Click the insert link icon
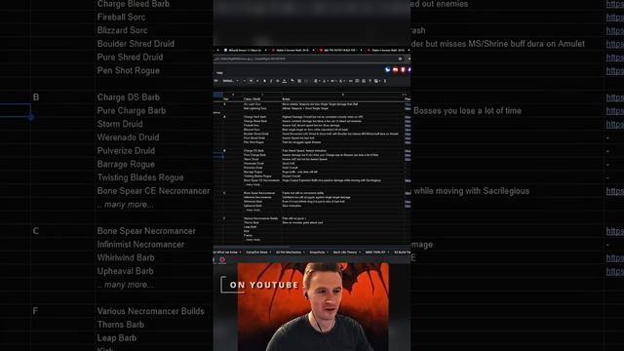 (351, 81)
